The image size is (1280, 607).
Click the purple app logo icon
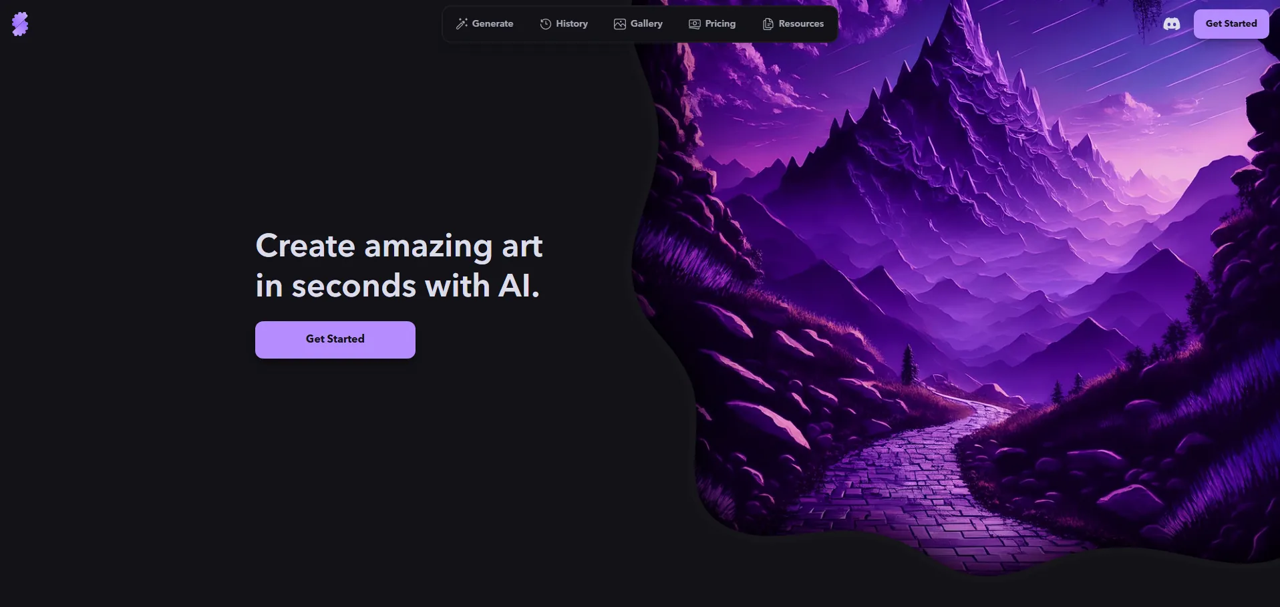click(x=20, y=24)
